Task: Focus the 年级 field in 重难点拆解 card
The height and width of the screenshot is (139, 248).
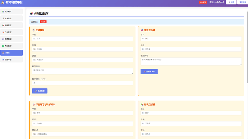Action: 191,49
